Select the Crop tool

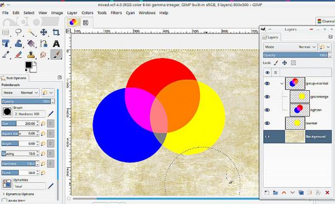(x=56, y=32)
